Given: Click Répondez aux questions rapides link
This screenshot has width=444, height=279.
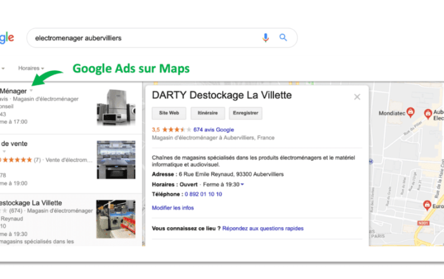Looking at the screenshot, I should click(x=263, y=228).
